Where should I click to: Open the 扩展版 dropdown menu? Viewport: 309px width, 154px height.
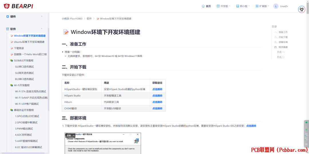coord(262,6)
